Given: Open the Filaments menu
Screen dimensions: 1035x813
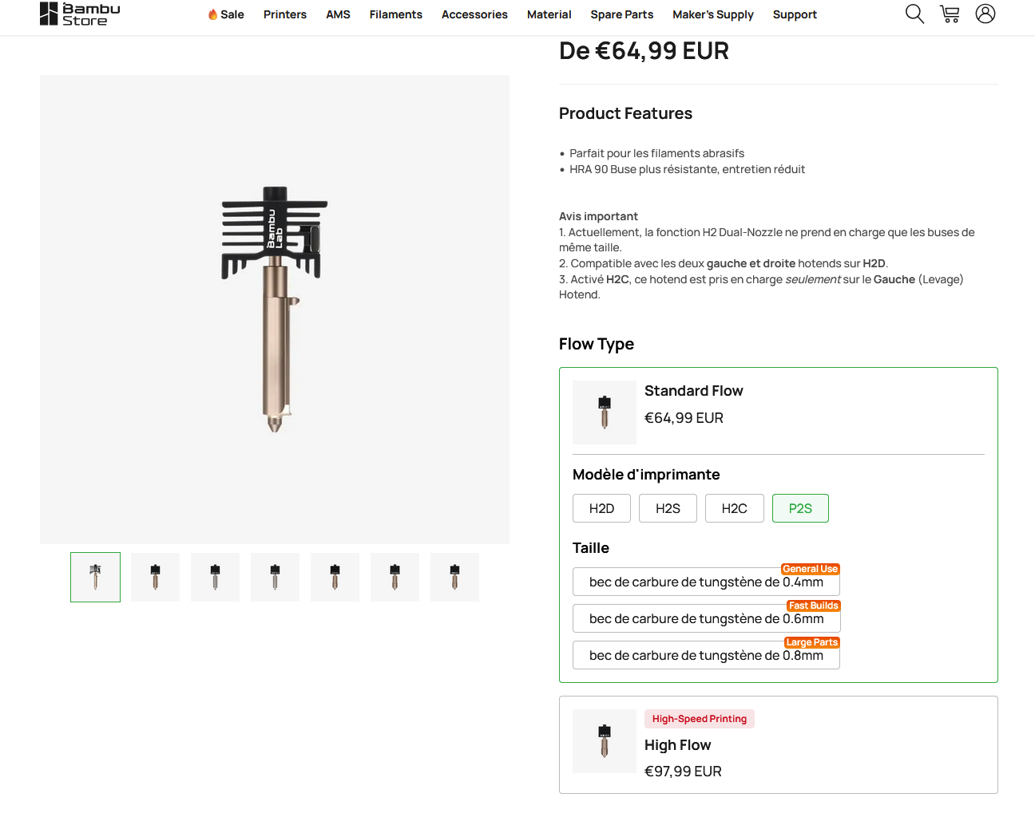Looking at the screenshot, I should pos(396,14).
